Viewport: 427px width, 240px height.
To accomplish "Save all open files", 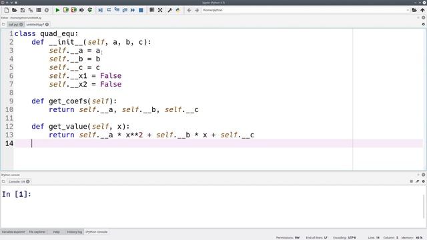I will tap(31, 10).
